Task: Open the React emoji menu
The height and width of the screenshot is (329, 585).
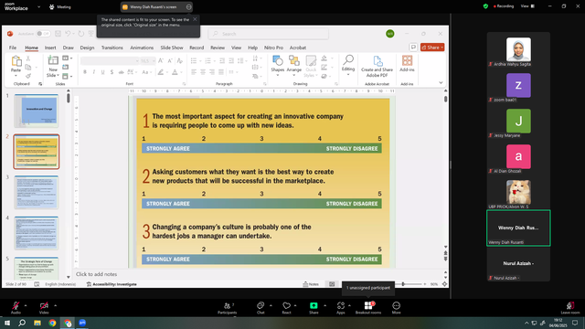Action: coord(286,308)
